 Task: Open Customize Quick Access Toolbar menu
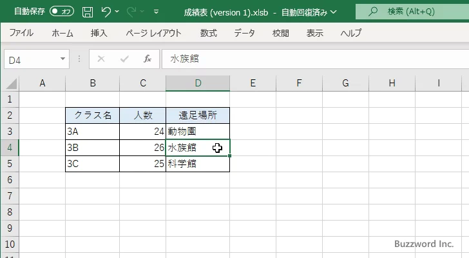156,12
